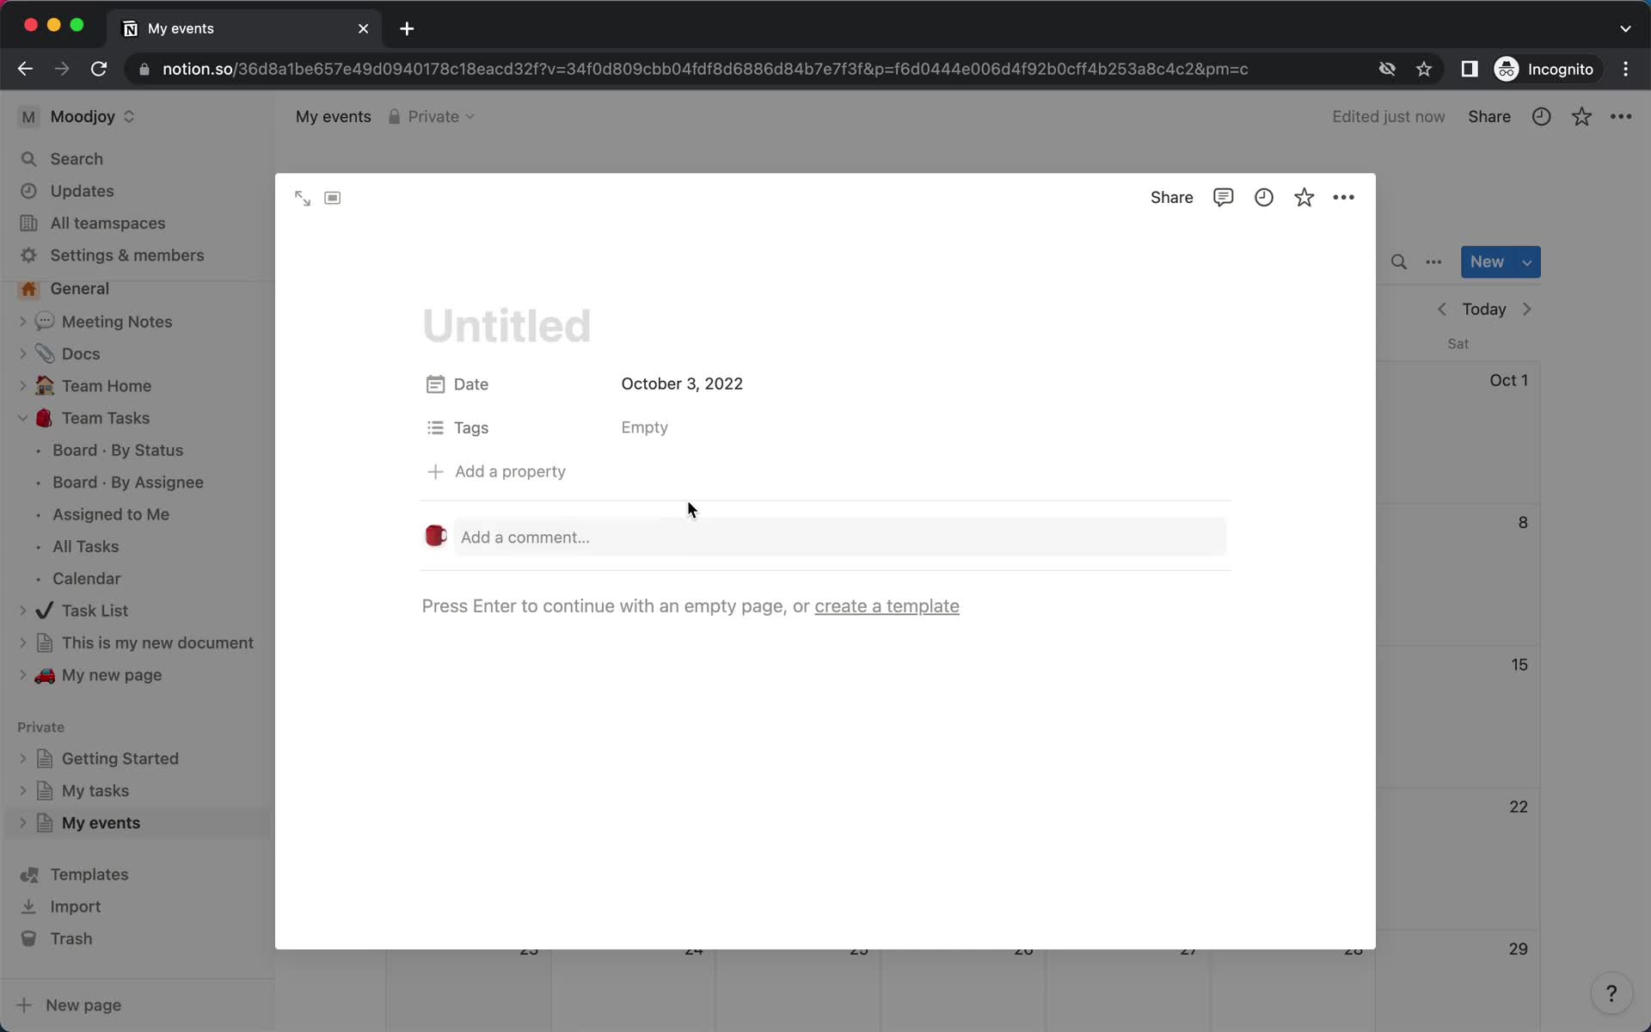Select the Board - By Status menu item
1651x1032 pixels.
coord(118,450)
